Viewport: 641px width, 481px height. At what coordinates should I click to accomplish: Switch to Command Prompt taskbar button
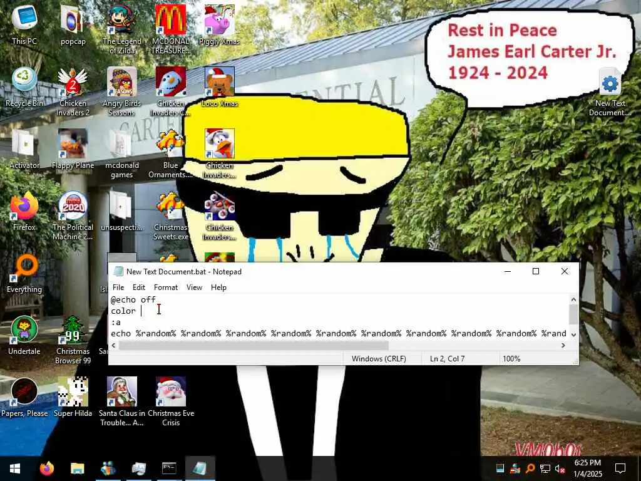click(x=169, y=468)
